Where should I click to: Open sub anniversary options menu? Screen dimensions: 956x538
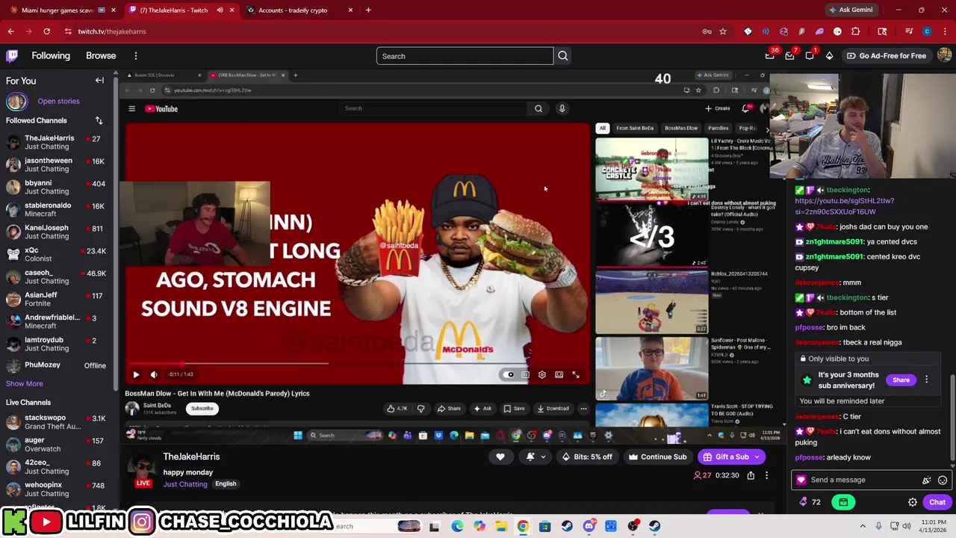tap(926, 380)
